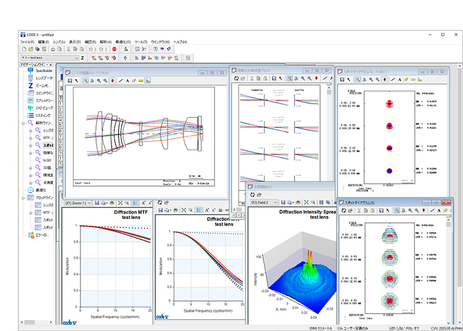Open the 最適化 item in navigation tree
This screenshot has height=331, width=463.
tap(37, 190)
